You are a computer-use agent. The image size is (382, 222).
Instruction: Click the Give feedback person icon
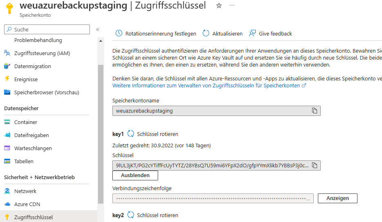(252, 33)
